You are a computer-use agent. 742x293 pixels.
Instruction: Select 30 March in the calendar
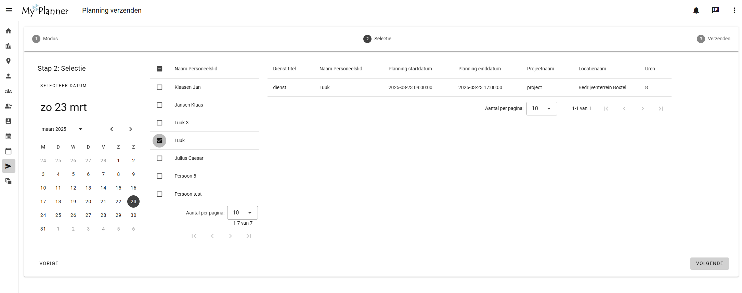[133, 215]
